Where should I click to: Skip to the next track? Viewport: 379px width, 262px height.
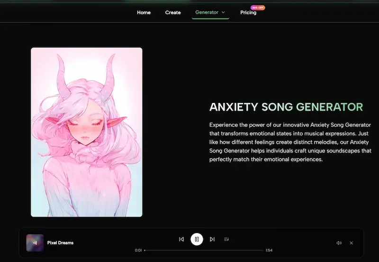[x=212, y=239]
